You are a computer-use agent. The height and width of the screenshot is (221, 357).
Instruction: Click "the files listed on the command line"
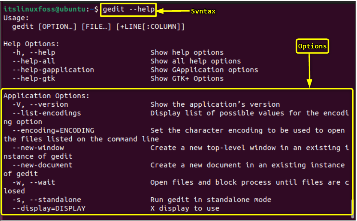81,139
